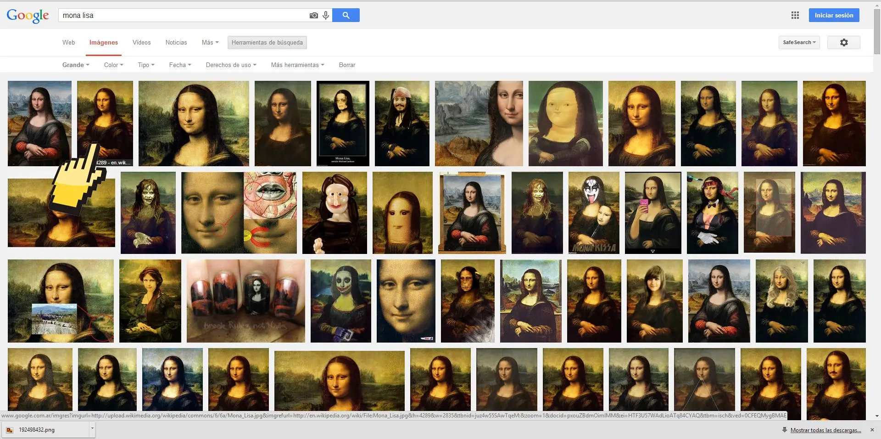
Task: Open Mona Lisa with bow tie and bandana
Action: tap(713, 213)
